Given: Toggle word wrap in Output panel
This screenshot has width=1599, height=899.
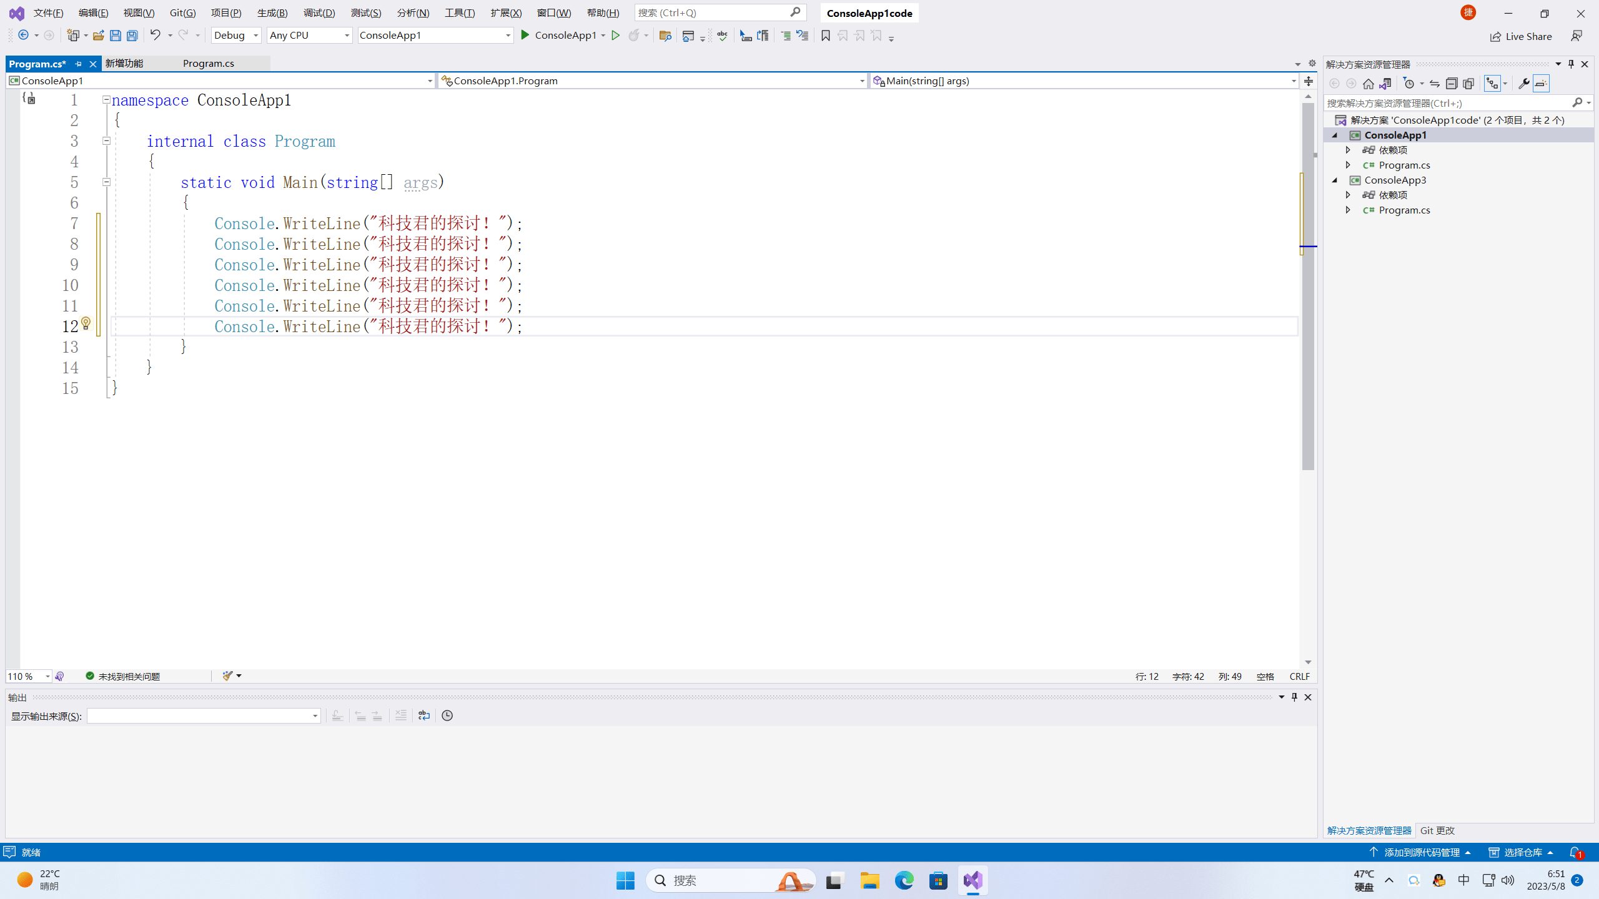Looking at the screenshot, I should pyautogui.click(x=424, y=715).
